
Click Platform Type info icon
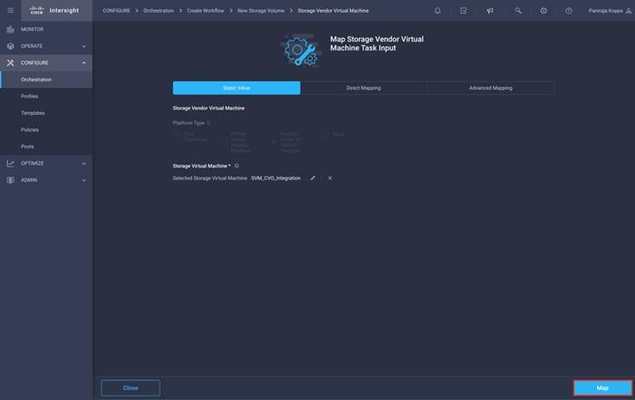click(208, 123)
